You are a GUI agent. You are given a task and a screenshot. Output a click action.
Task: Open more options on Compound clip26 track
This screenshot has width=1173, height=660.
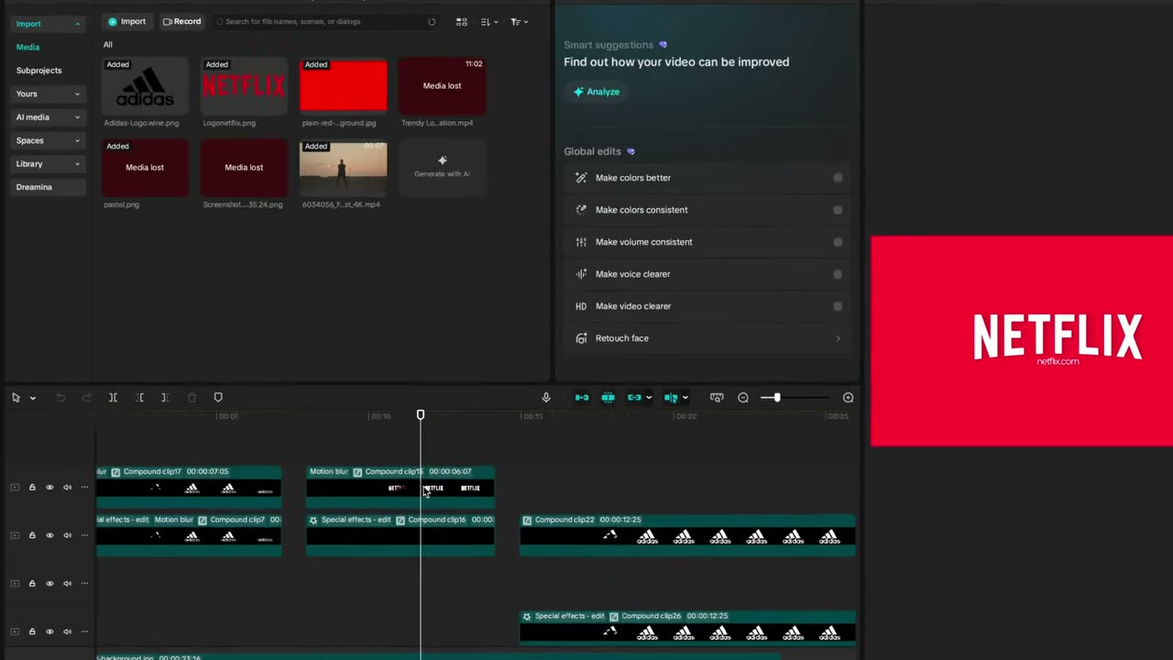point(84,632)
